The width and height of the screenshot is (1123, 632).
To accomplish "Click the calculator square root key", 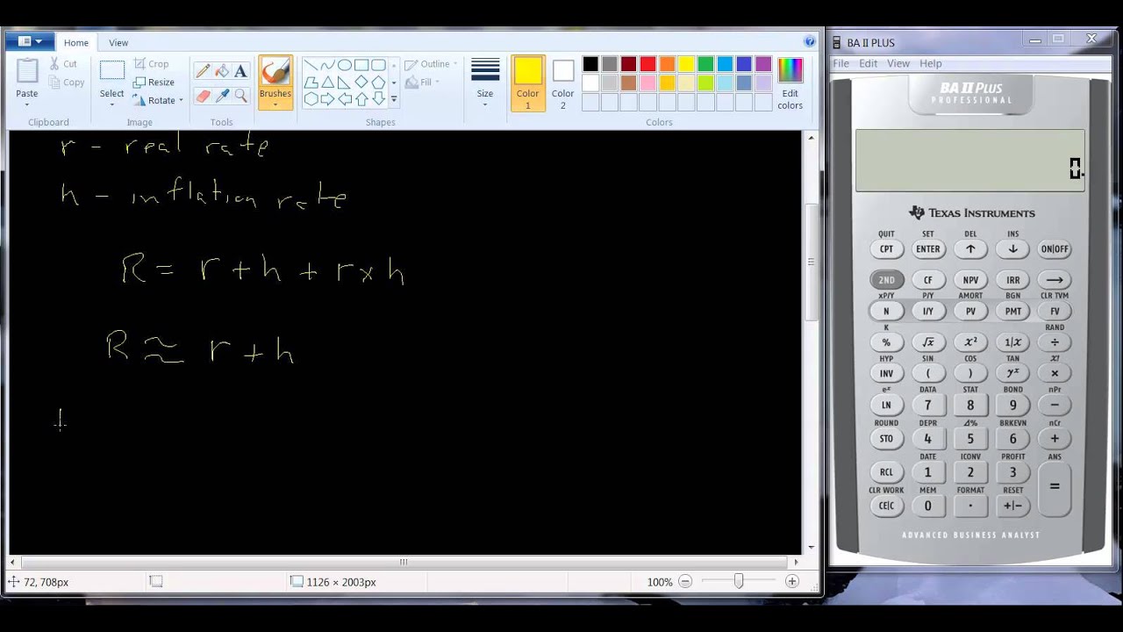I will [928, 342].
